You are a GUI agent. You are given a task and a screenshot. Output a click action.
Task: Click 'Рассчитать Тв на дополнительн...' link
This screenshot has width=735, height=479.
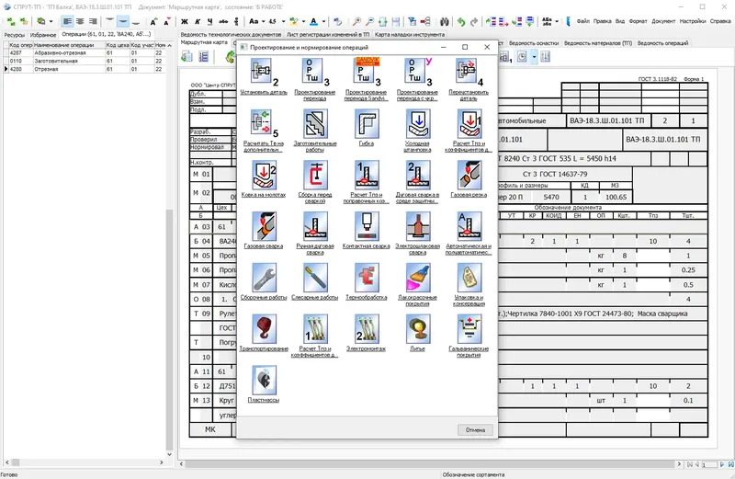(x=264, y=146)
